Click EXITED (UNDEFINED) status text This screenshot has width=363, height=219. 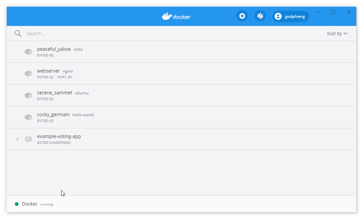(x=54, y=143)
